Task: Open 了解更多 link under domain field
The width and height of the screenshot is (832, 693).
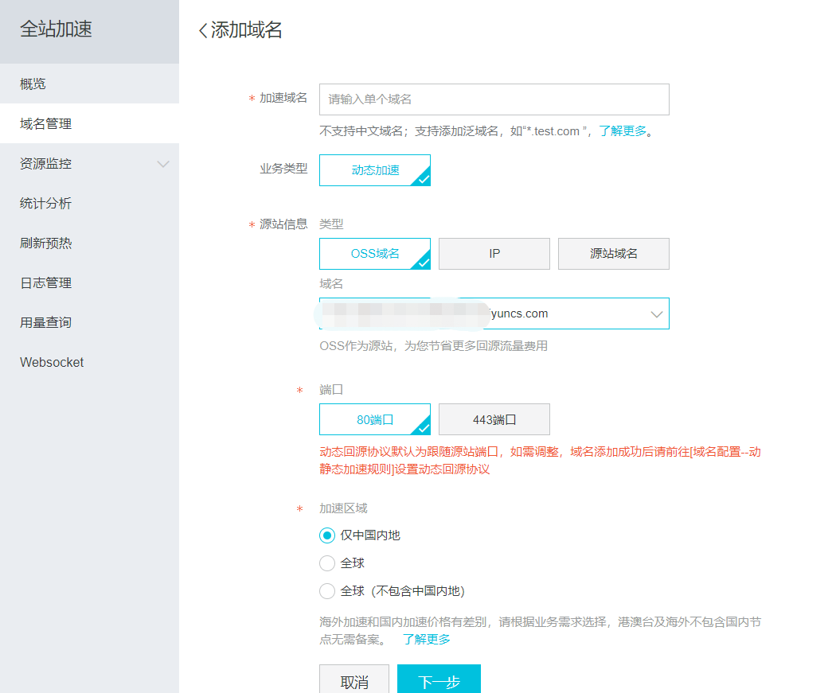Action: point(622,131)
